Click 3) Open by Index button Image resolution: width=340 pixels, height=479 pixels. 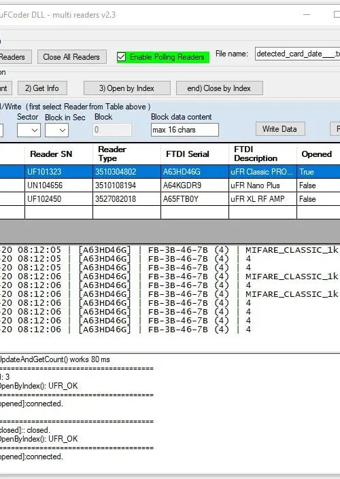tap(127, 88)
